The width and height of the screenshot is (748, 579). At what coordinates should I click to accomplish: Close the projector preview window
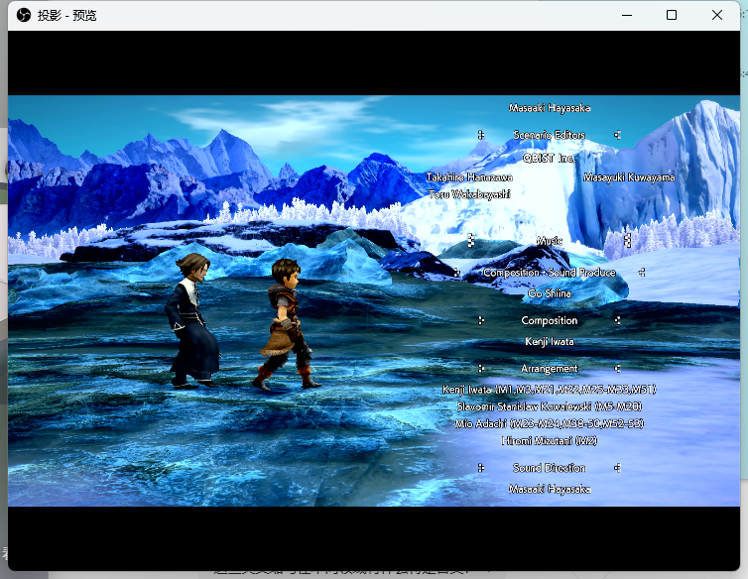(716, 15)
